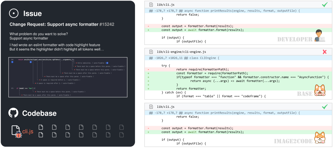Screen dimensions: 333x148
Task: Click the shiba avatar next to IMAGE2CODE
Action: pyautogui.click(x=319, y=138)
